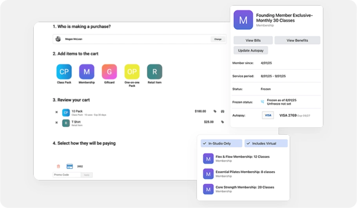Click the M icon beside Essential Pilates Membership
Image resolution: width=357 pixels, height=208 pixels.
(208, 174)
